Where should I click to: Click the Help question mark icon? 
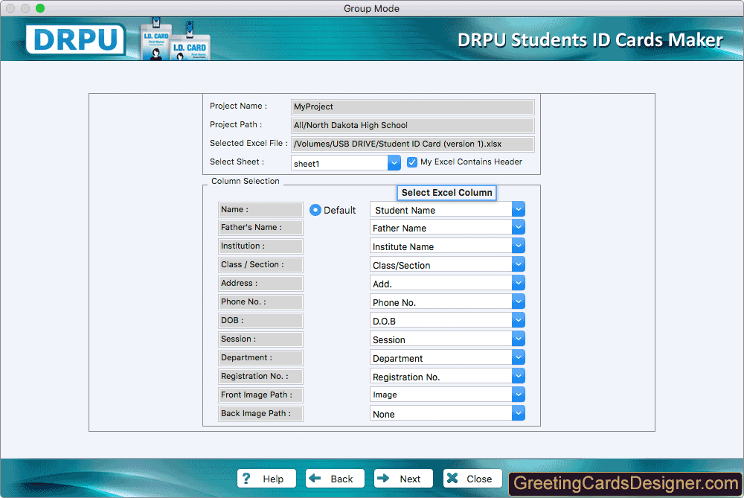[246, 478]
